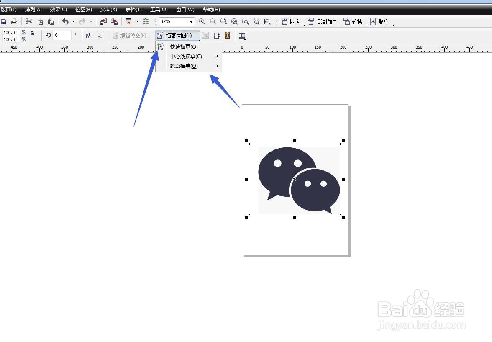Open the 37% zoom level dropdown
Viewport: 492px width, 342px height.
(x=191, y=22)
